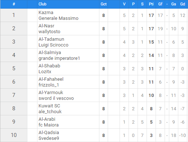The height and width of the screenshot is (142, 188).
Task: Open the Kuwait SC club link
Action: pos(49,106)
